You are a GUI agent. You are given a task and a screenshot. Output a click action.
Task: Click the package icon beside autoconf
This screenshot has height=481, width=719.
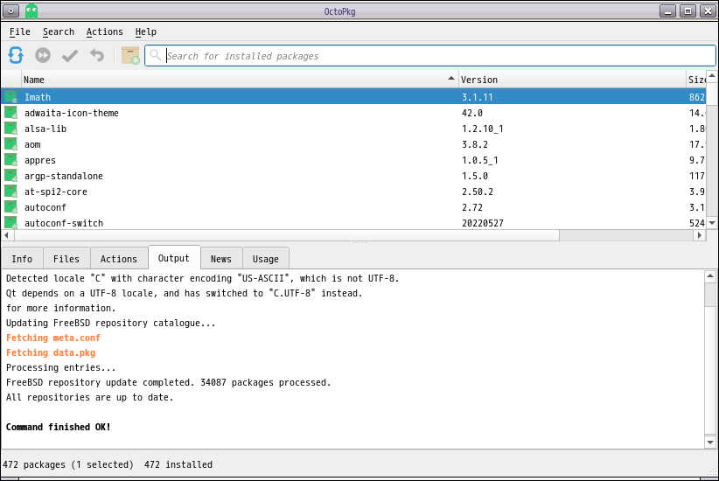coord(11,206)
